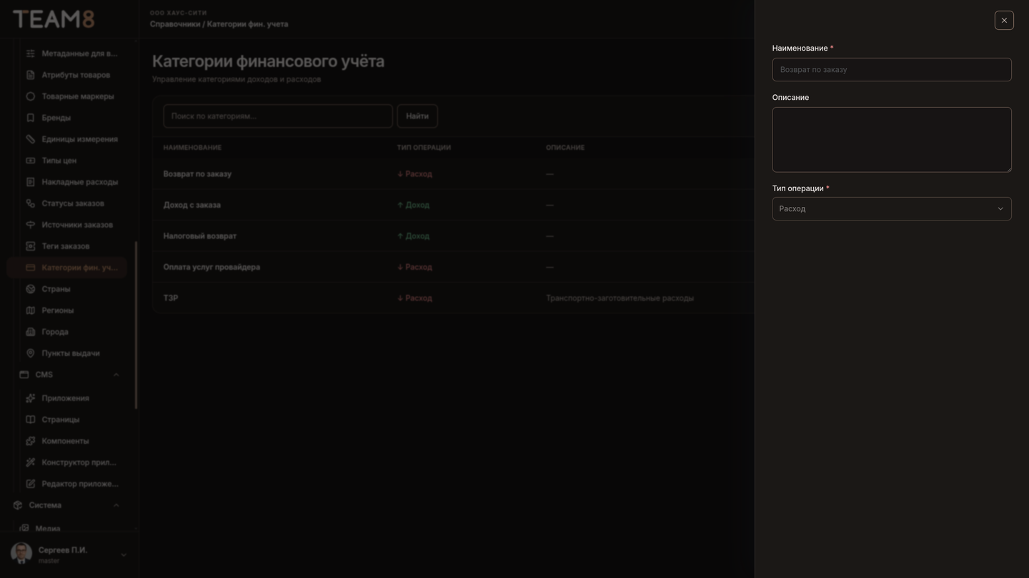Open Метаданные sidebar icon
1029x578 pixels.
[30, 54]
